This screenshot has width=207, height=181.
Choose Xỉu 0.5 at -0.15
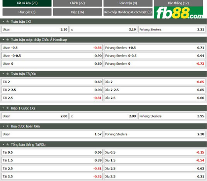coord(154,152)
